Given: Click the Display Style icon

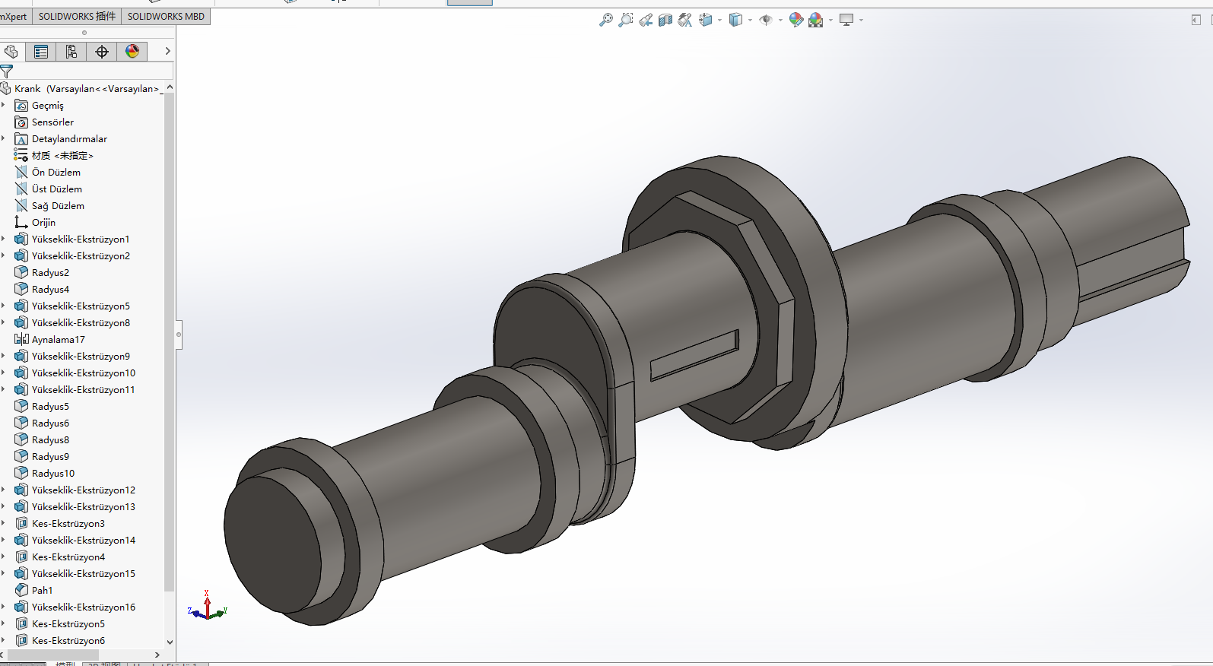Looking at the screenshot, I should pos(735,21).
